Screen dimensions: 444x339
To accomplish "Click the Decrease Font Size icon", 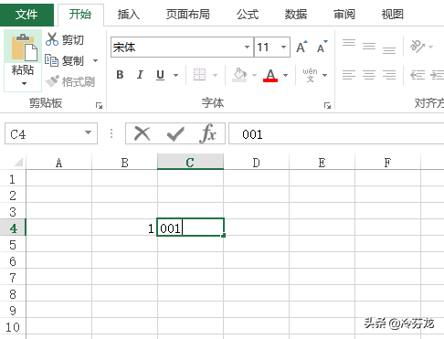I will (x=322, y=47).
